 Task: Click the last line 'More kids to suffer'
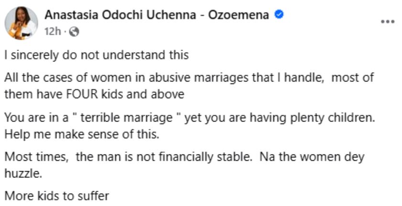coord(57,195)
